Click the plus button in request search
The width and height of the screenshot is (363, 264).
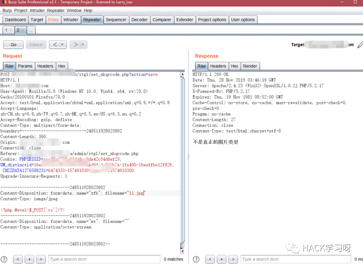tap(29, 259)
